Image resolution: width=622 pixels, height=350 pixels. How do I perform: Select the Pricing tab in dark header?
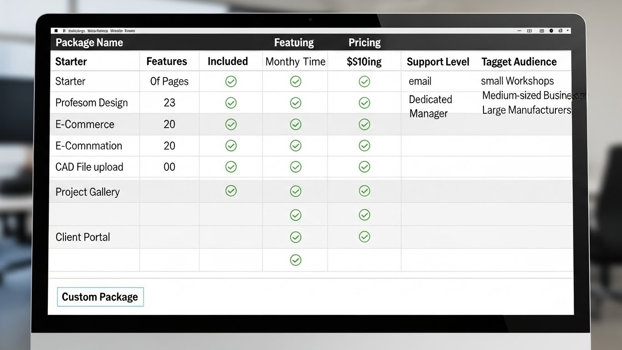click(x=364, y=43)
